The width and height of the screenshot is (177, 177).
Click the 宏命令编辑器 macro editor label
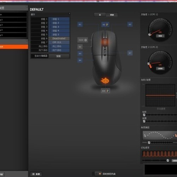pyautogui.click(x=41, y=56)
